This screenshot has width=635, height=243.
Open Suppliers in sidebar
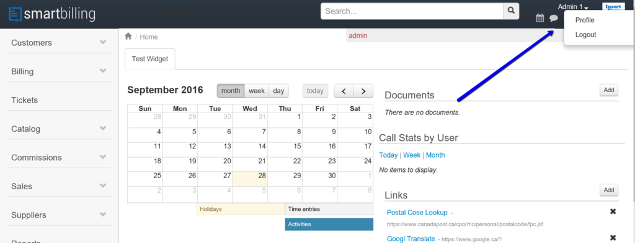pos(29,215)
